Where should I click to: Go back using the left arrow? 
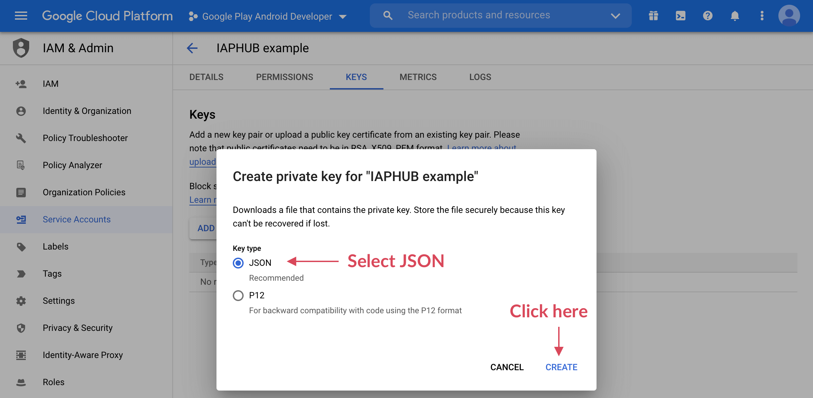[192, 48]
